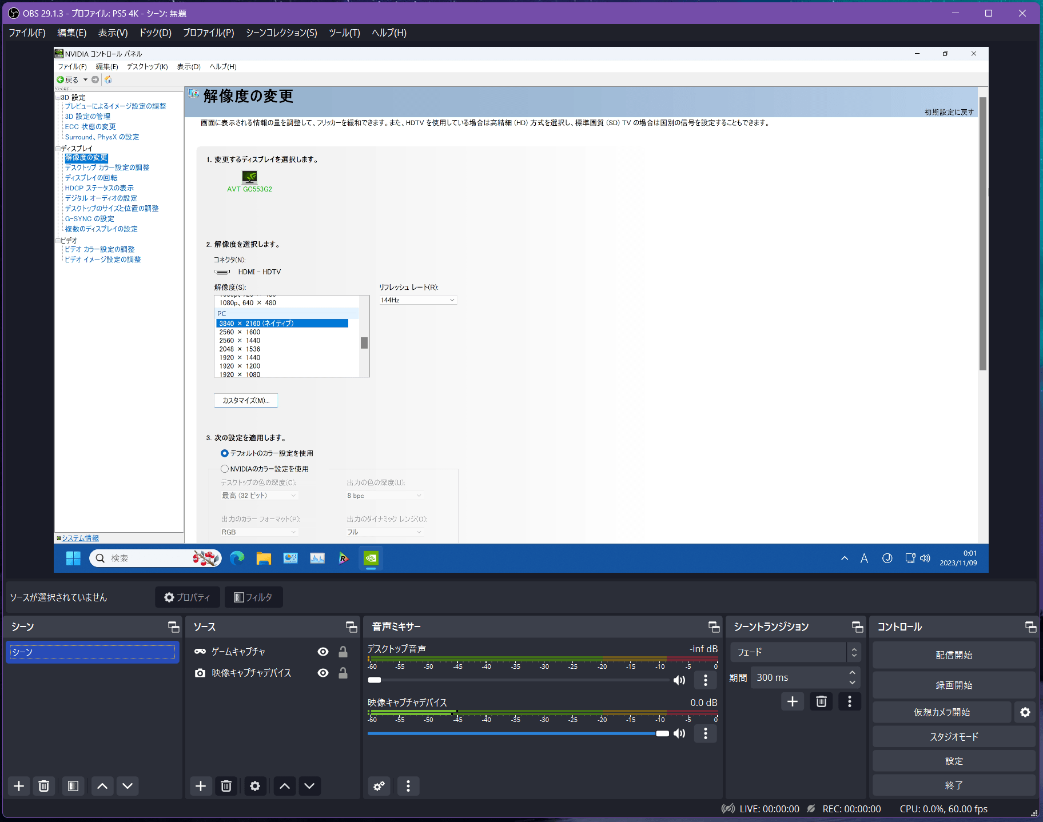Image resolution: width=1043 pixels, height=822 pixels.
Task: Open デスクトップ音声 three-dot options
Action: coord(706,680)
